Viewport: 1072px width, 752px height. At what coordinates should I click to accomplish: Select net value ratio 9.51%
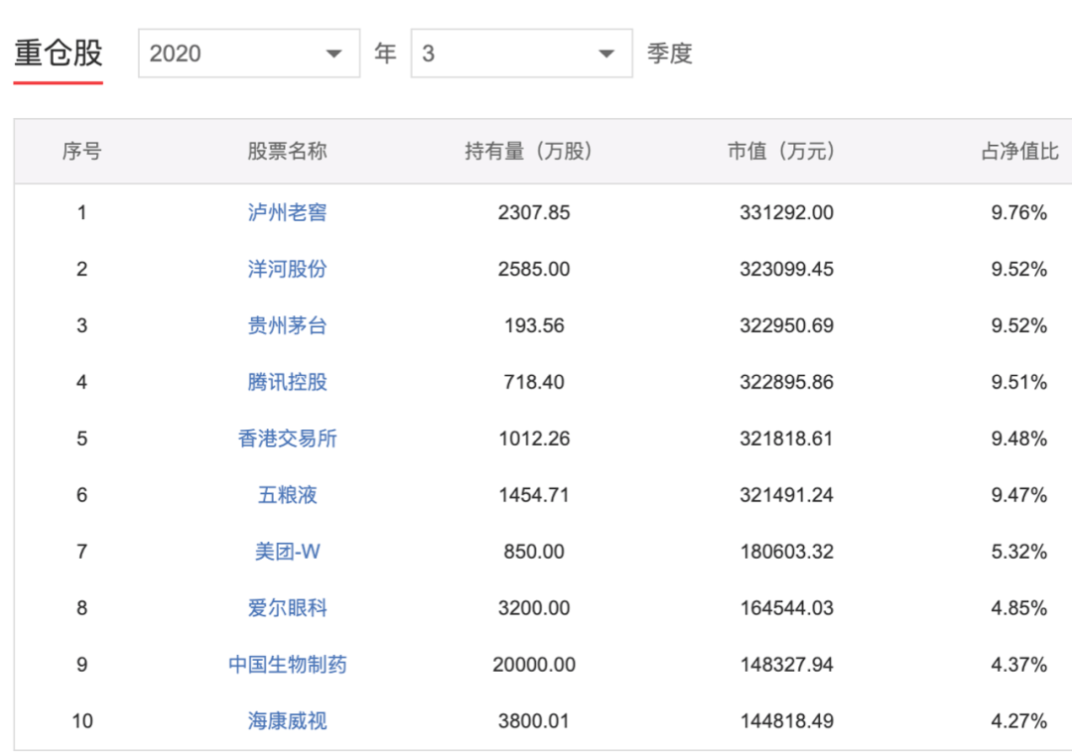(x=1019, y=382)
